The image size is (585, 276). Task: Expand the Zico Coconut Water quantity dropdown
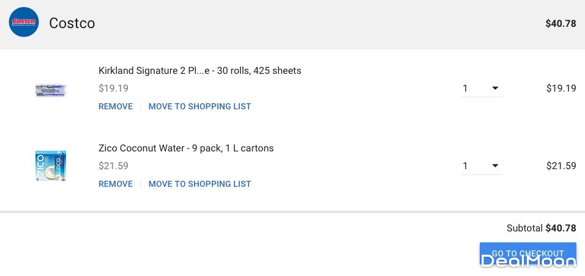[482, 166]
